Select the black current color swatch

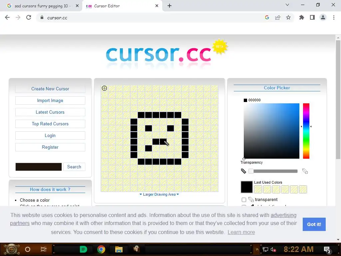247,187
